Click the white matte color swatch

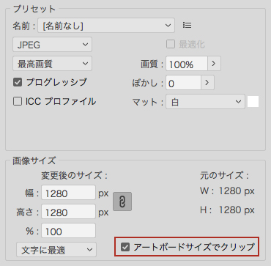pyautogui.click(x=253, y=102)
